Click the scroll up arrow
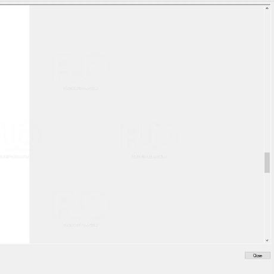 tap(267, 8)
